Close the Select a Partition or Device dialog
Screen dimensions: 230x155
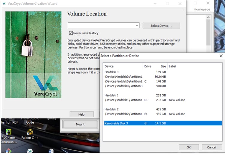(x=221, y=56)
